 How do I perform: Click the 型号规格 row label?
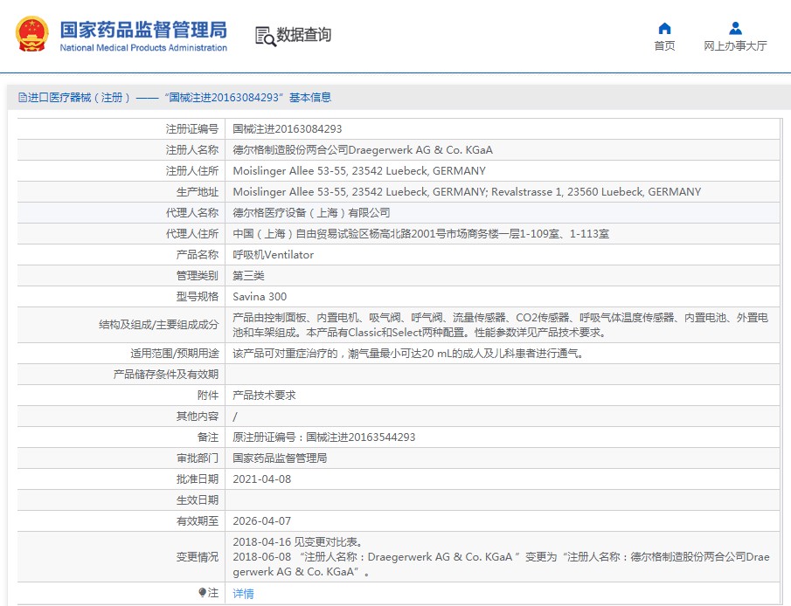[x=198, y=296]
